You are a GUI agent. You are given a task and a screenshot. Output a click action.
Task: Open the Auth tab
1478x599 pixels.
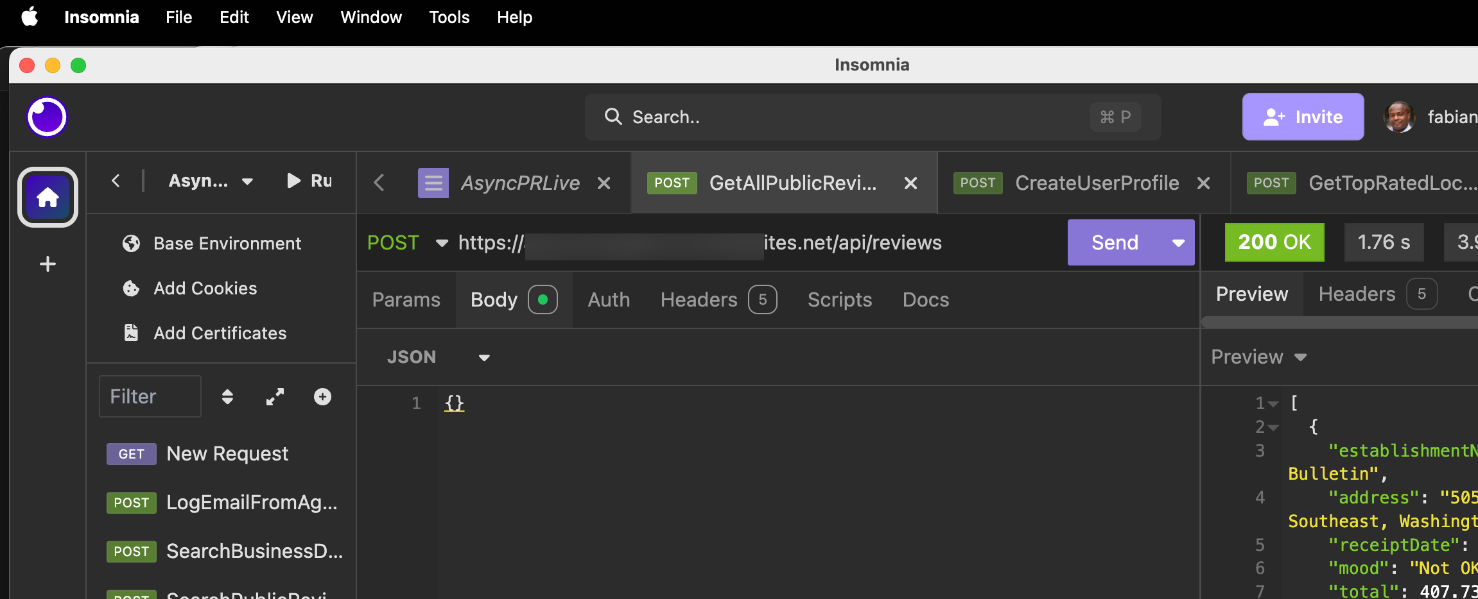pos(609,299)
